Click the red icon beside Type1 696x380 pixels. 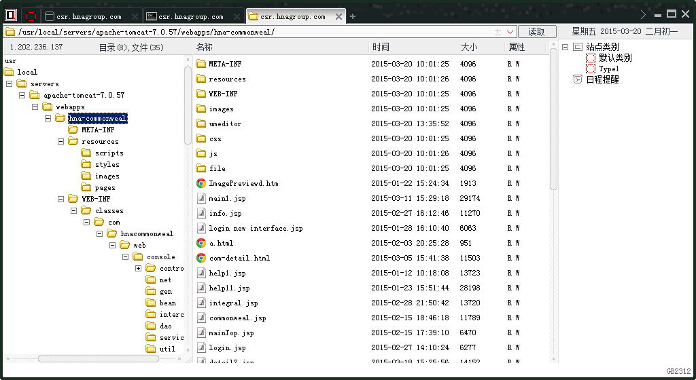[591, 69]
